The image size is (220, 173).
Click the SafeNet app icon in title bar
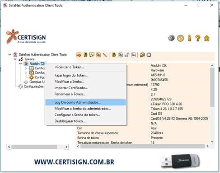point(5,5)
